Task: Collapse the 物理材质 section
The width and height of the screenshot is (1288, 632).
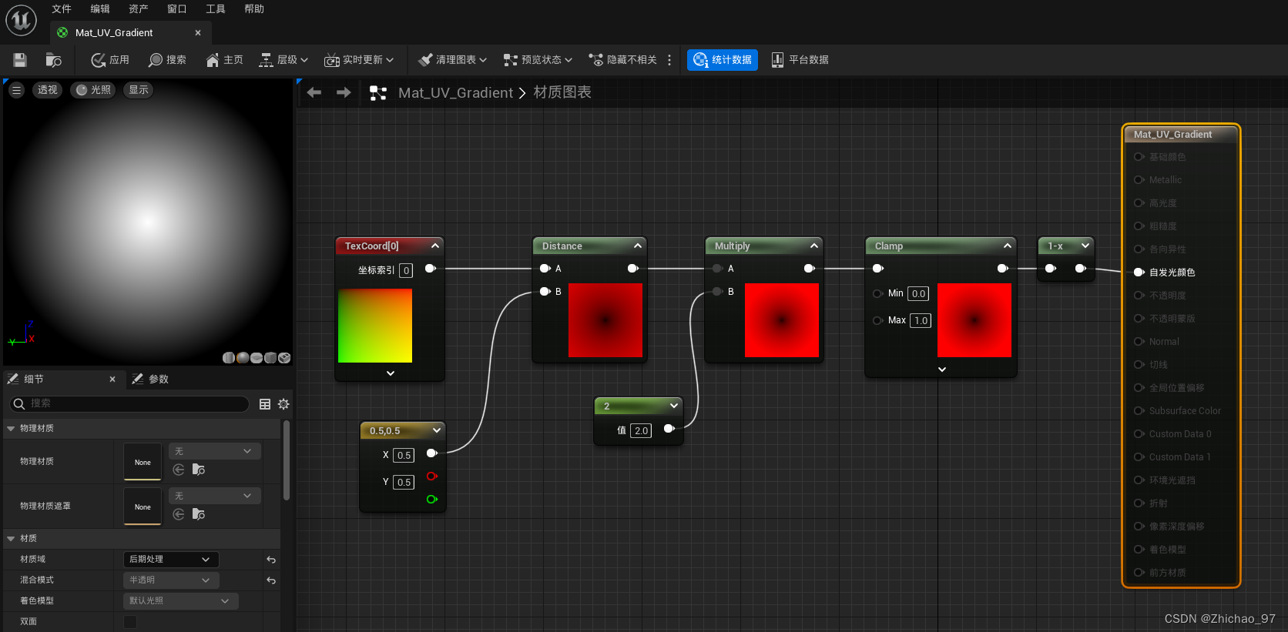Action: (11, 428)
